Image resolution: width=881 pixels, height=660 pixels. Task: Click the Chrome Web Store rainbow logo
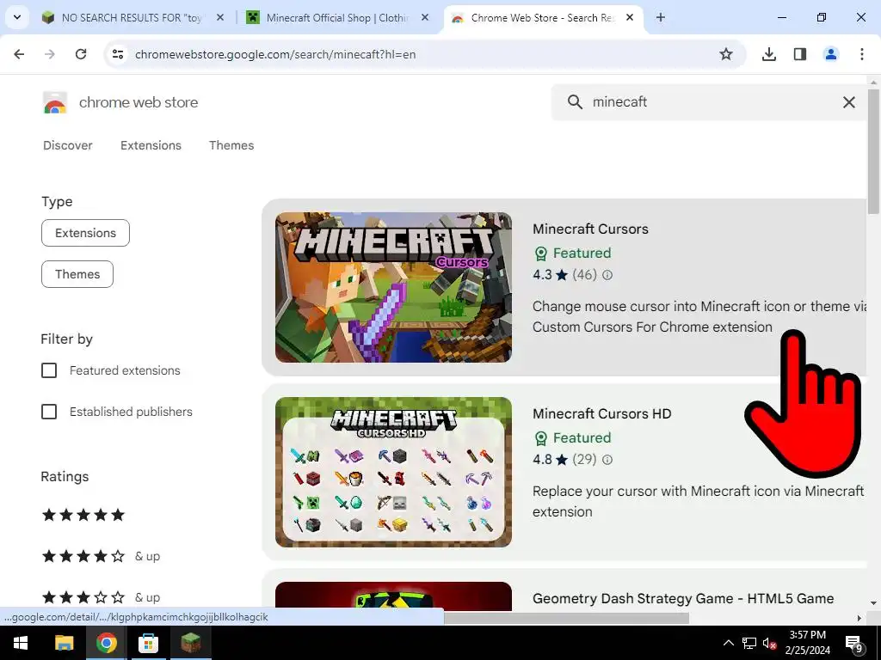click(x=55, y=103)
